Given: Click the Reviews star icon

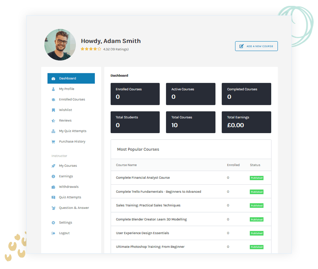Looking at the screenshot, I should [53, 121].
